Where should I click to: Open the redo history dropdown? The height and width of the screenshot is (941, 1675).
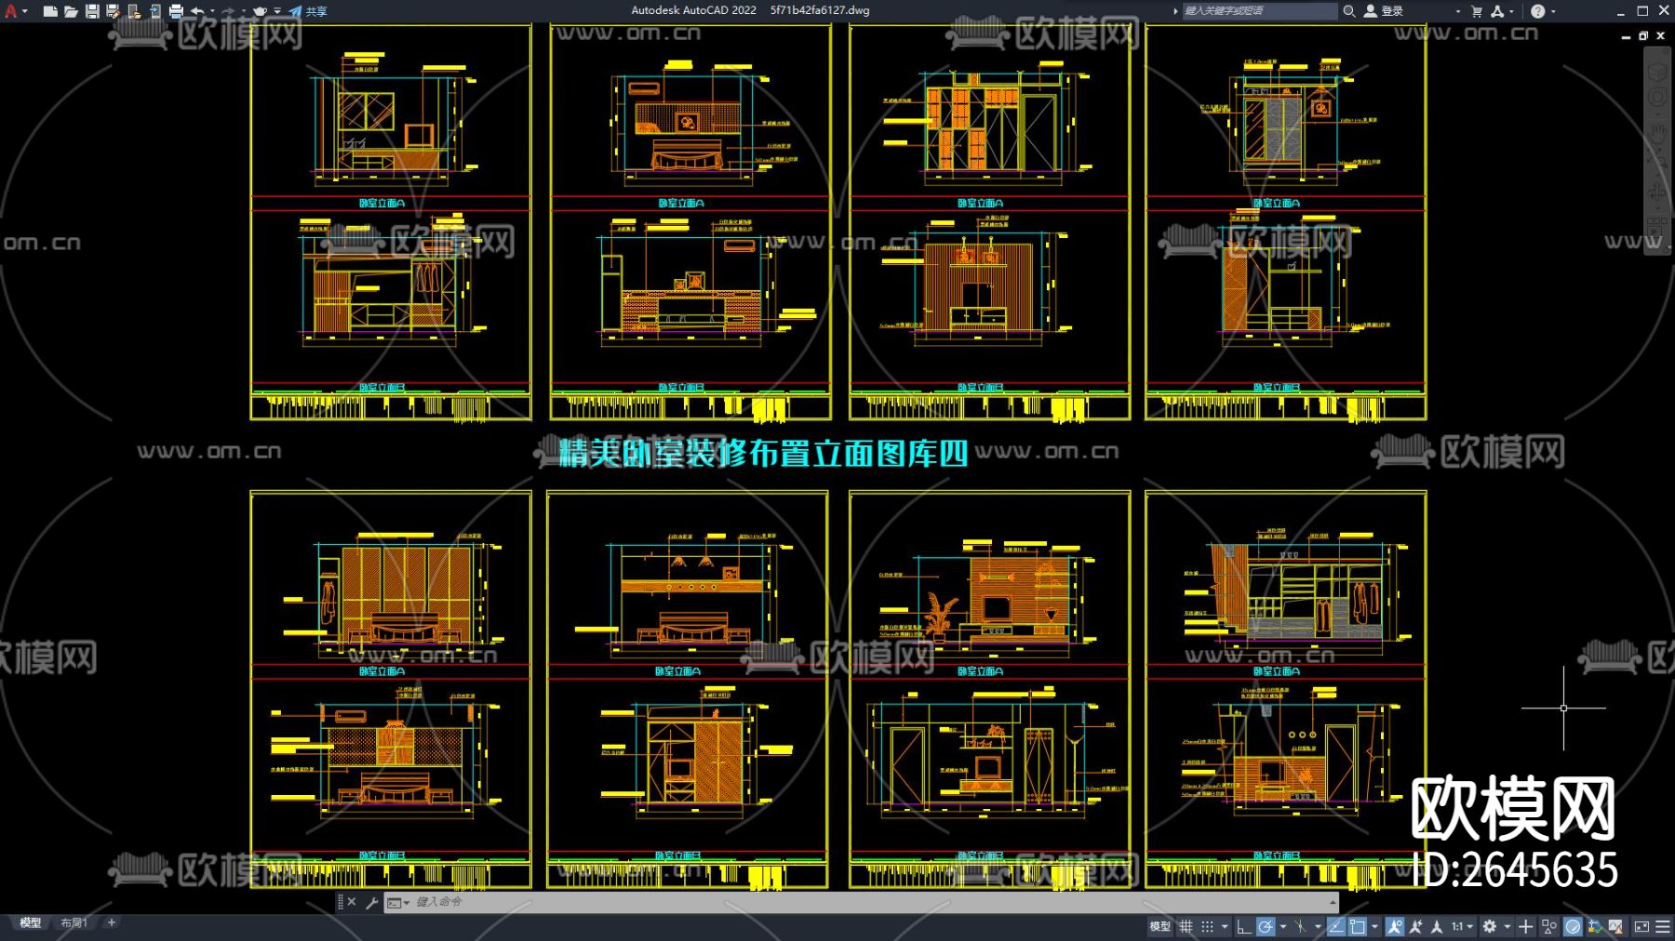click(x=245, y=11)
